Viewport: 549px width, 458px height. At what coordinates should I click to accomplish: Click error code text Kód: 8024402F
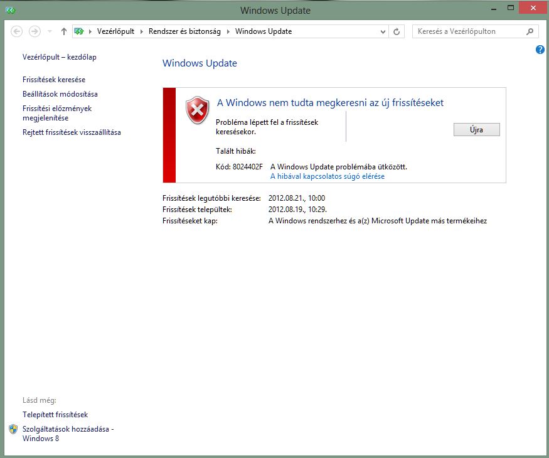(239, 167)
